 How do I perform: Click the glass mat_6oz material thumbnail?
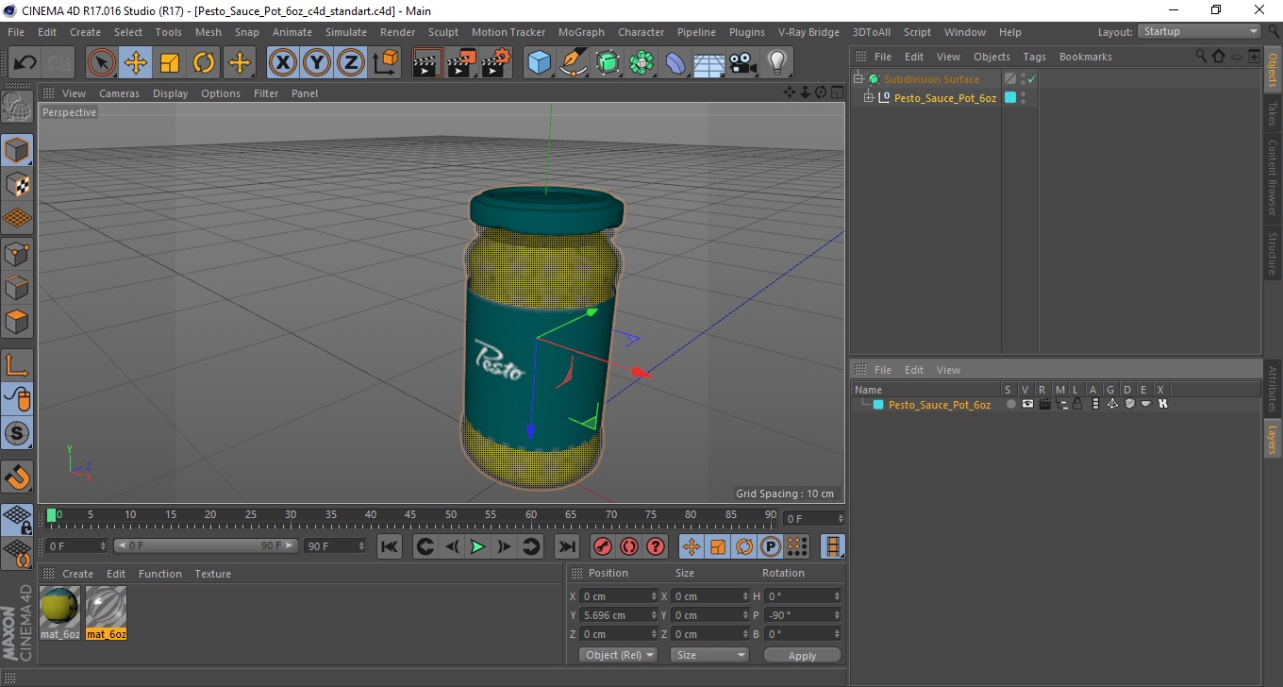pyautogui.click(x=106, y=607)
